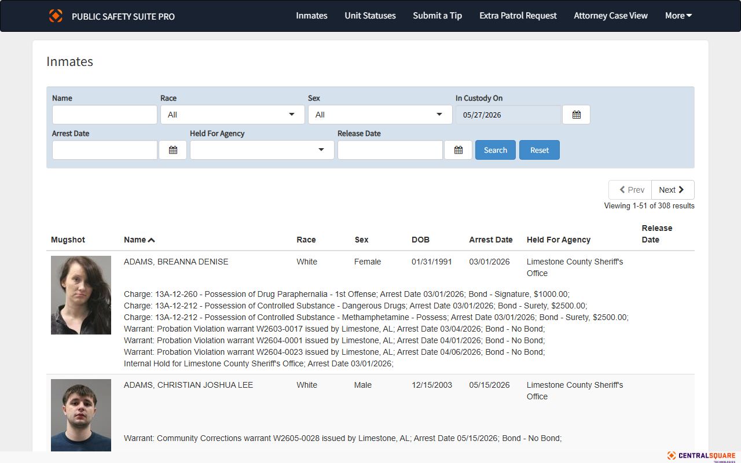
Task: Click into the Name search field
Action: 105,115
